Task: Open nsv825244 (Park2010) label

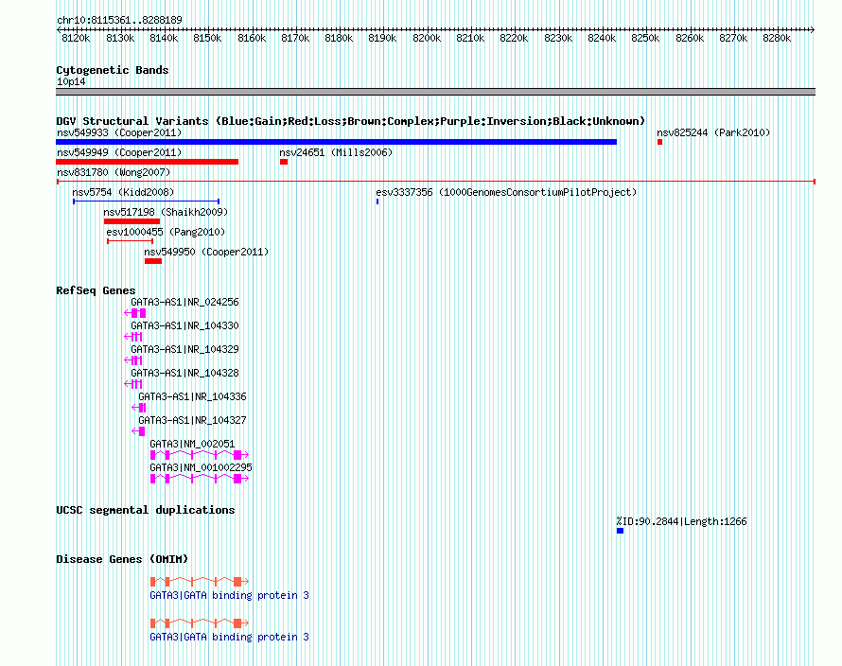Action: pyautogui.click(x=713, y=132)
